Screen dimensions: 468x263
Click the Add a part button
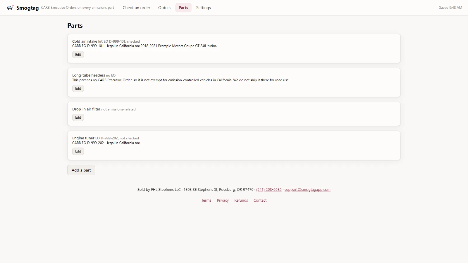tap(81, 170)
